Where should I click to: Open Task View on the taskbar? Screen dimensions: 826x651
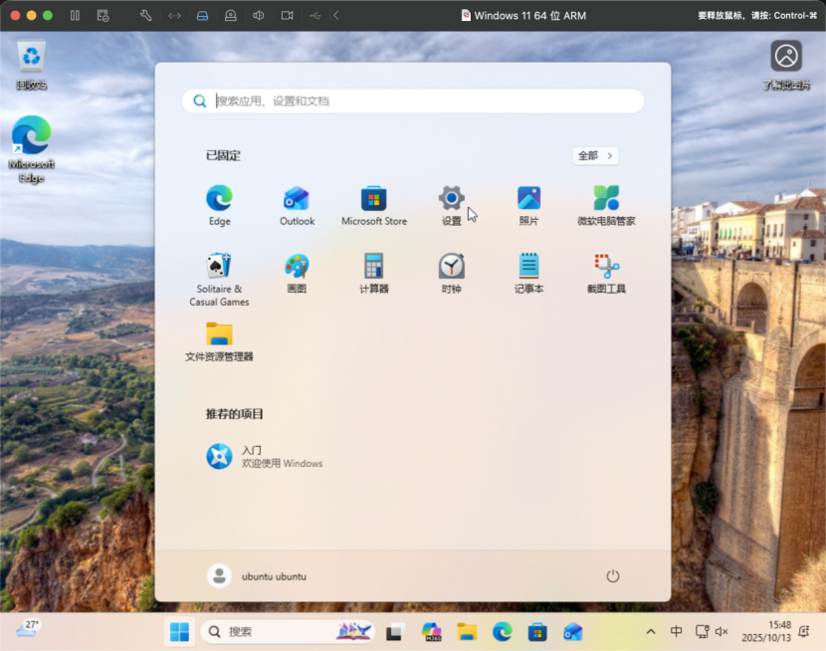pos(395,631)
